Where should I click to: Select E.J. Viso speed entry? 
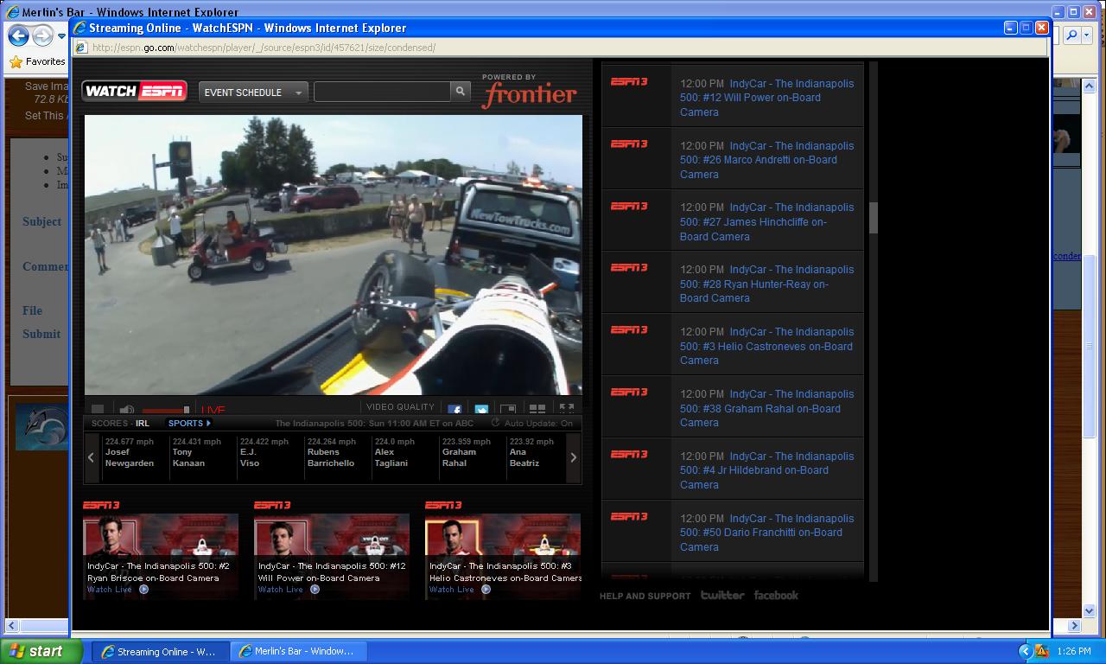268,452
